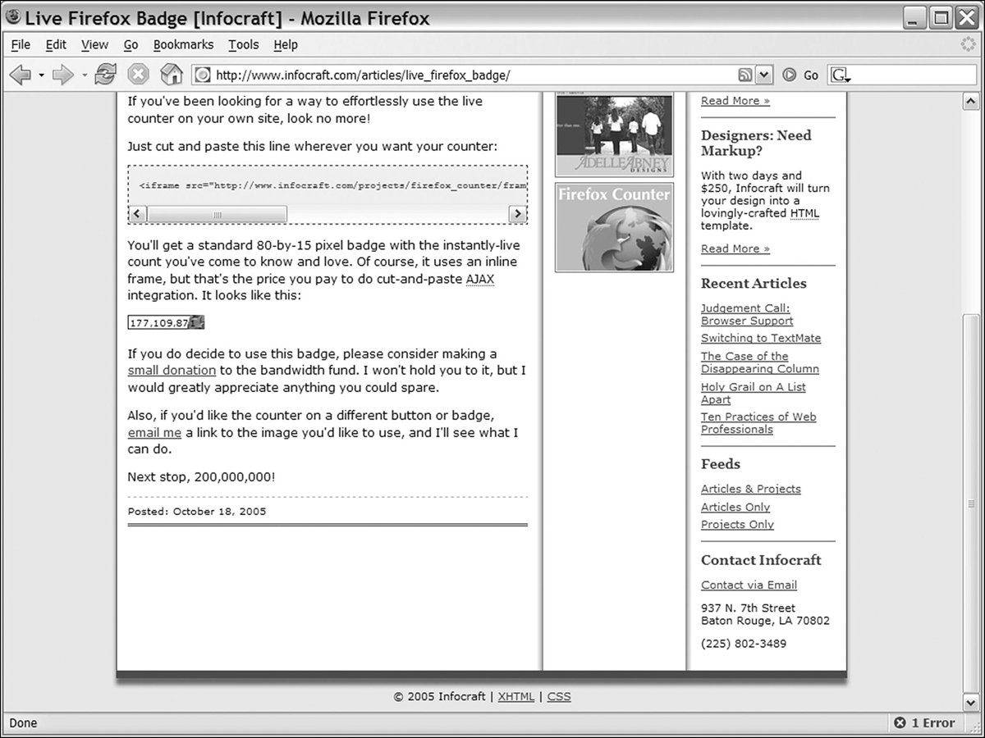
Task: Open the Go menu
Action: pos(131,45)
